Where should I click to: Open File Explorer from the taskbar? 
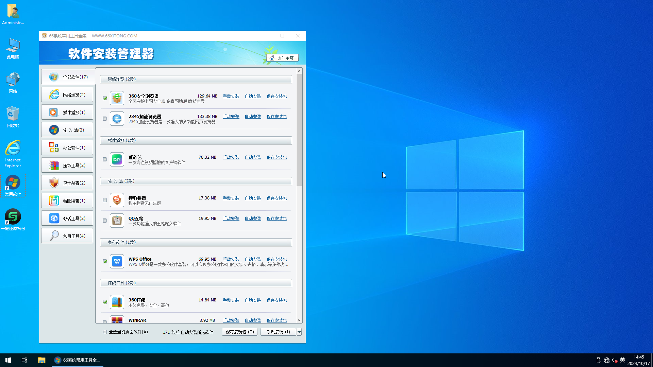coord(41,360)
